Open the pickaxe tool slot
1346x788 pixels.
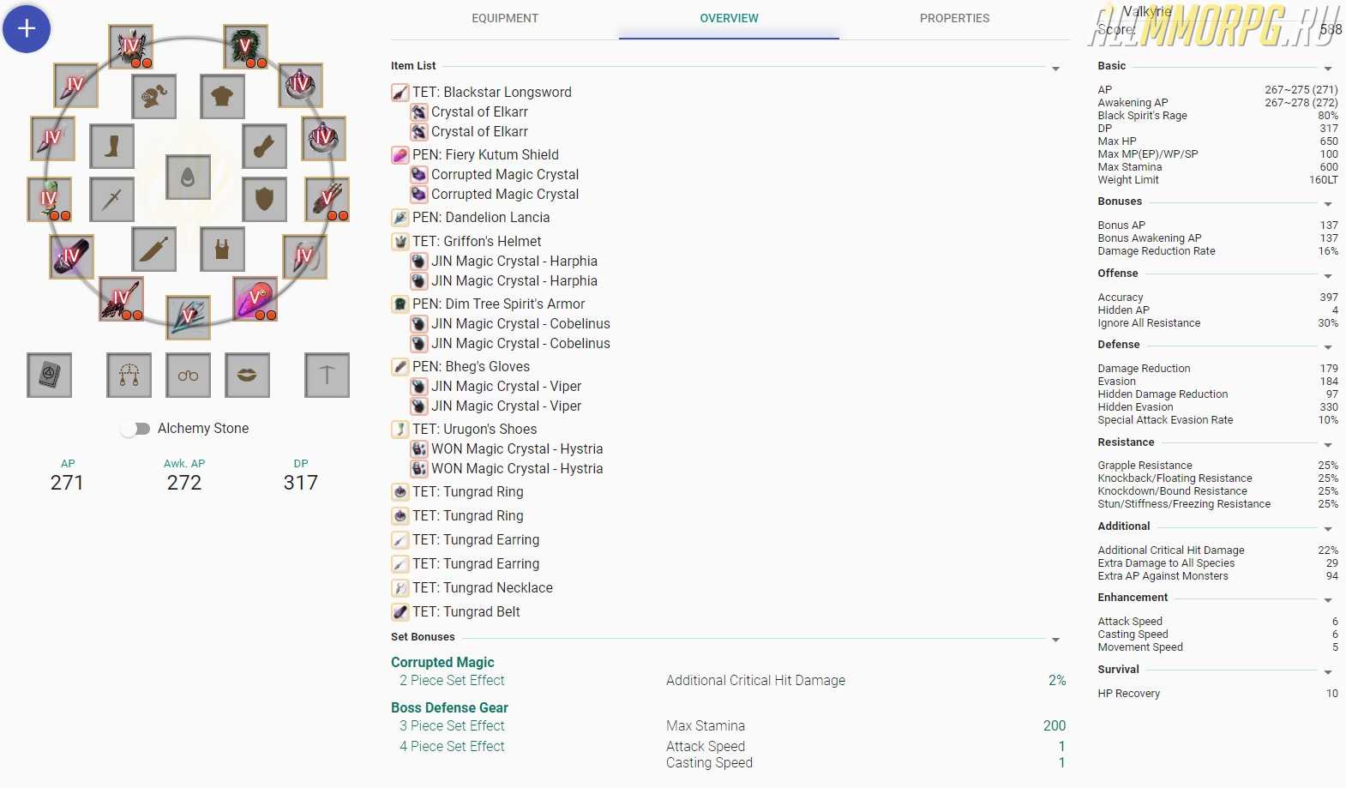click(327, 375)
